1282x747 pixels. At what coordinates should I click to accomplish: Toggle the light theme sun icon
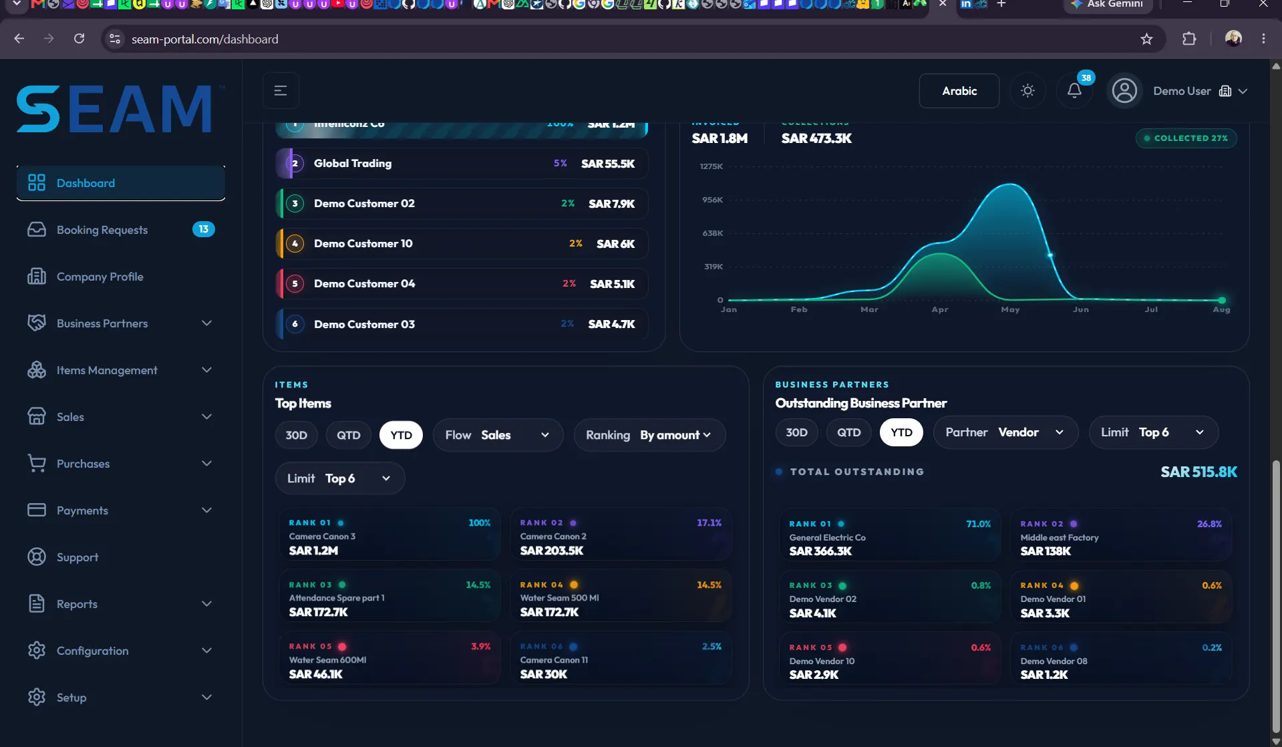pyautogui.click(x=1027, y=91)
